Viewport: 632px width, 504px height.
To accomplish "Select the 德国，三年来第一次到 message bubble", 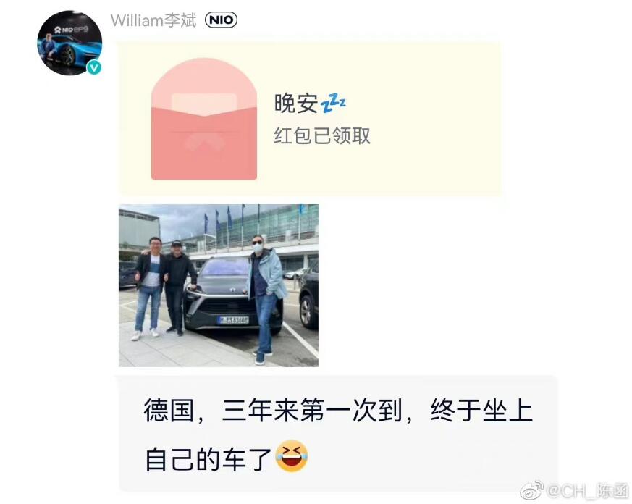I will click(338, 434).
